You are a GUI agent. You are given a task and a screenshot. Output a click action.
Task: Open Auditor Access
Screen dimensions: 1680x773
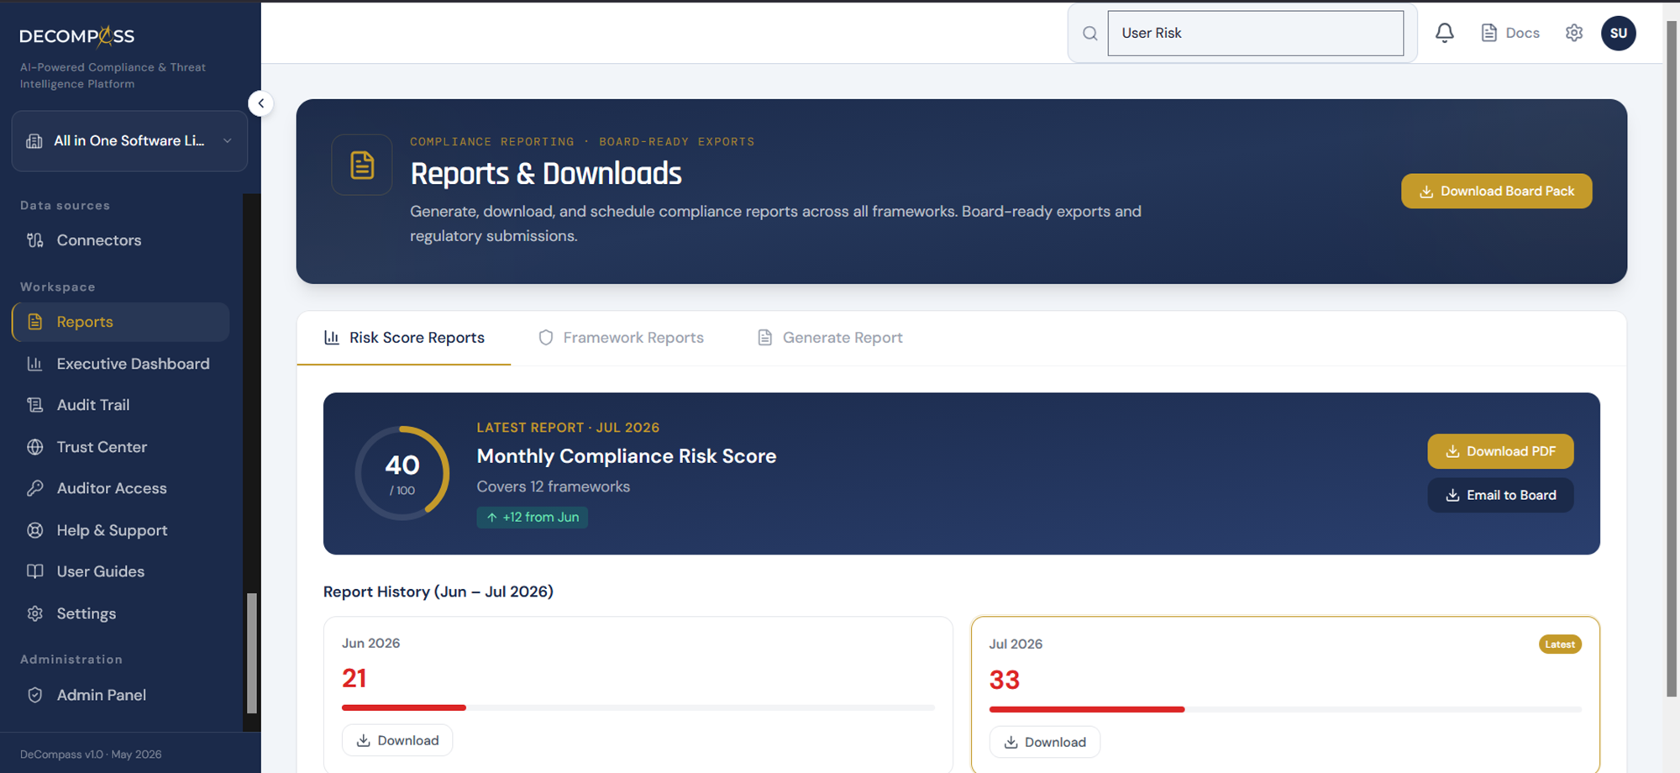121,488
